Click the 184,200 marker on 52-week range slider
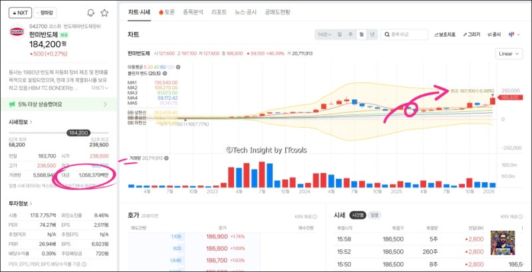The width and height of the screenshot is (532, 272). (78, 133)
